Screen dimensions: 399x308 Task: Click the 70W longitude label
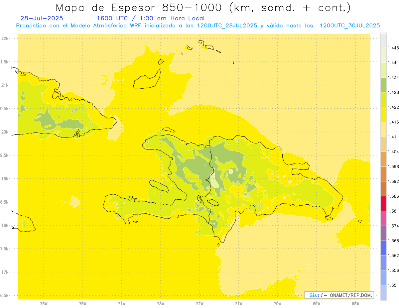(278, 304)
